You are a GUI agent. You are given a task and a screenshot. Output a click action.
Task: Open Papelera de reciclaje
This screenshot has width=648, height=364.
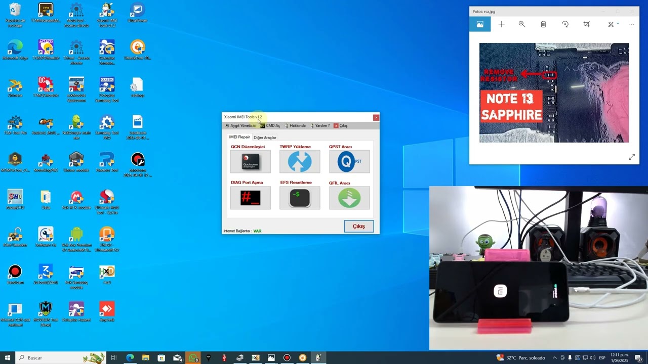(15, 15)
